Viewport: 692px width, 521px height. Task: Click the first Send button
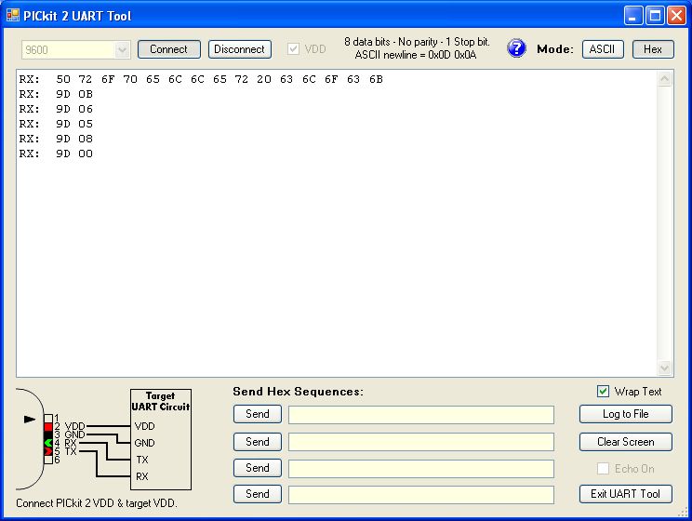(x=258, y=414)
